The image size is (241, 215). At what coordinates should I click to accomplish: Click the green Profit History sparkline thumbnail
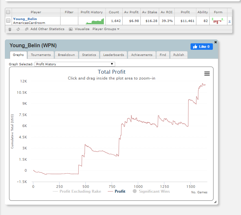[95, 21]
